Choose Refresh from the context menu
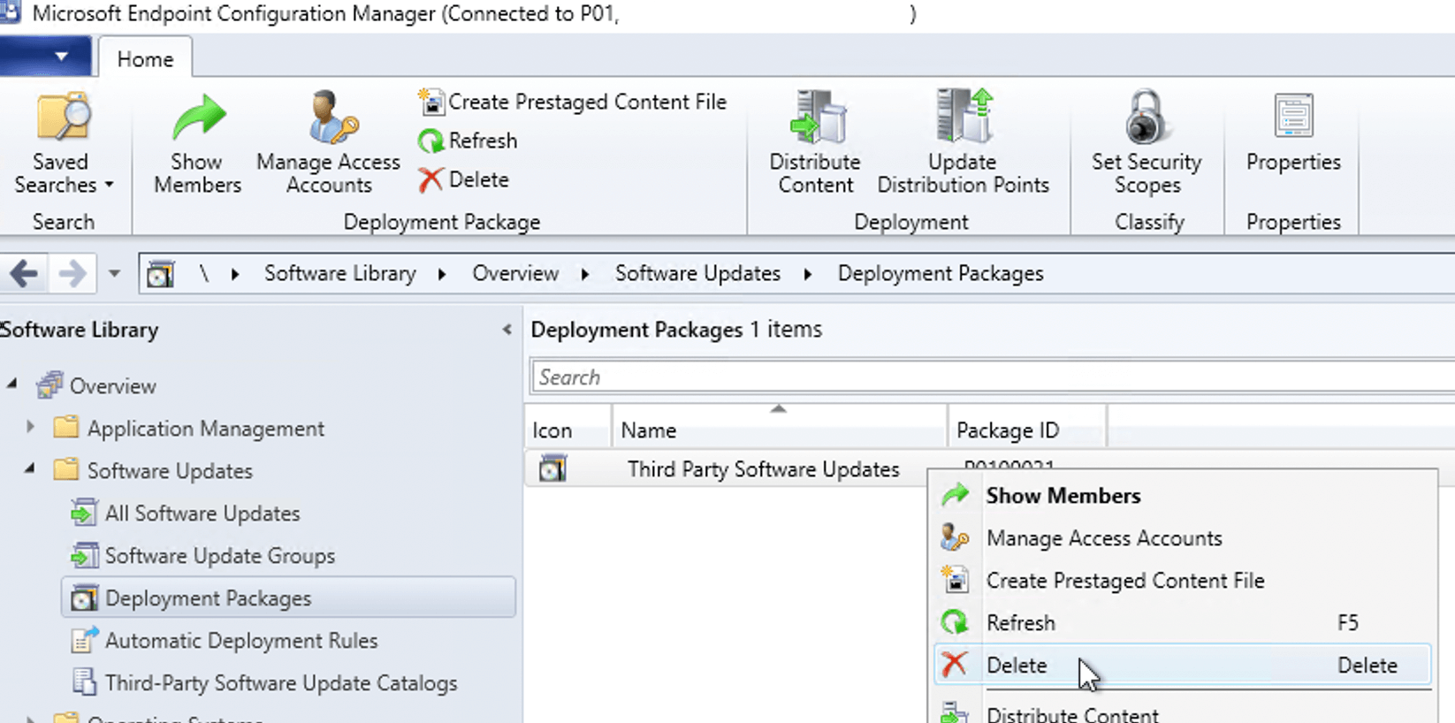 tap(1182, 623)
